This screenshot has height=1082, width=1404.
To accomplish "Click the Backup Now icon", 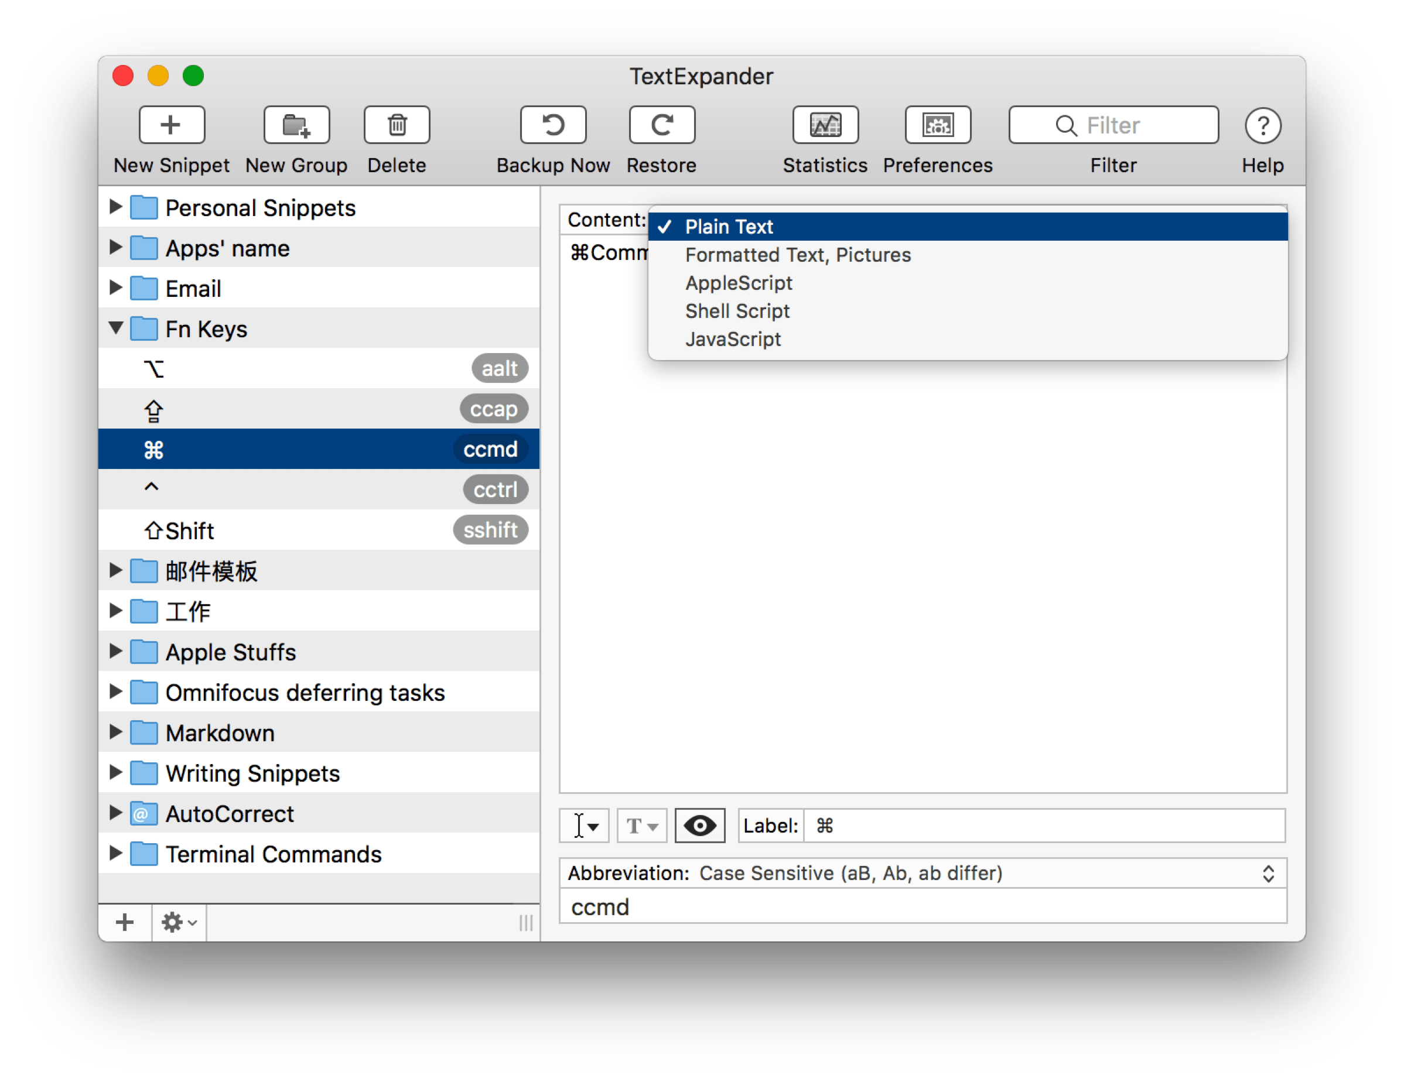I will pyautogui.click(x=553, y=125).
